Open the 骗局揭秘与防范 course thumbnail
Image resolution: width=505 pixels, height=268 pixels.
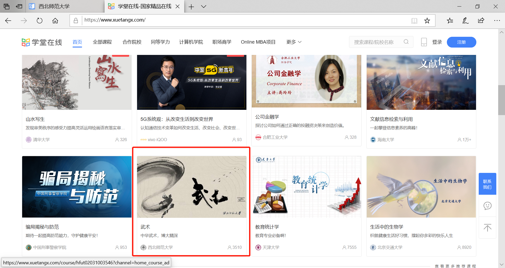click(x=77, y=187)
